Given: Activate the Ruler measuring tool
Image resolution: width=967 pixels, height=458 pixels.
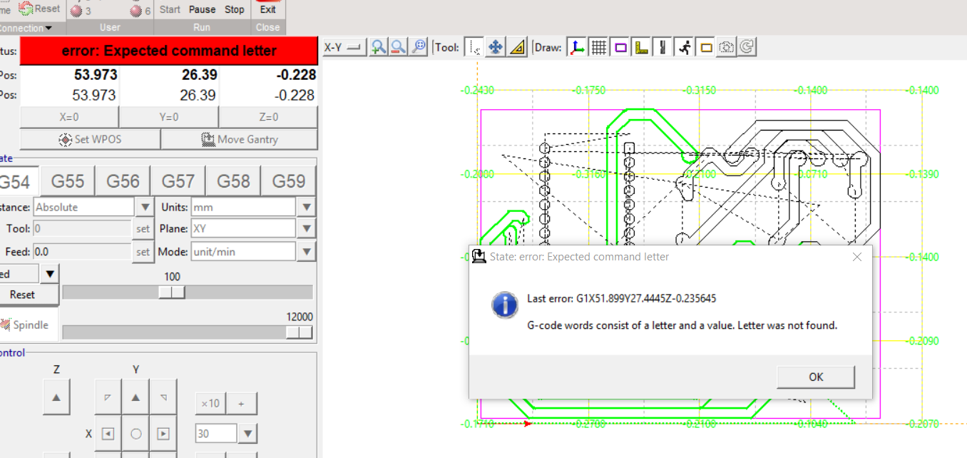Looking at the screenshot, I should [x=517, y=47].
